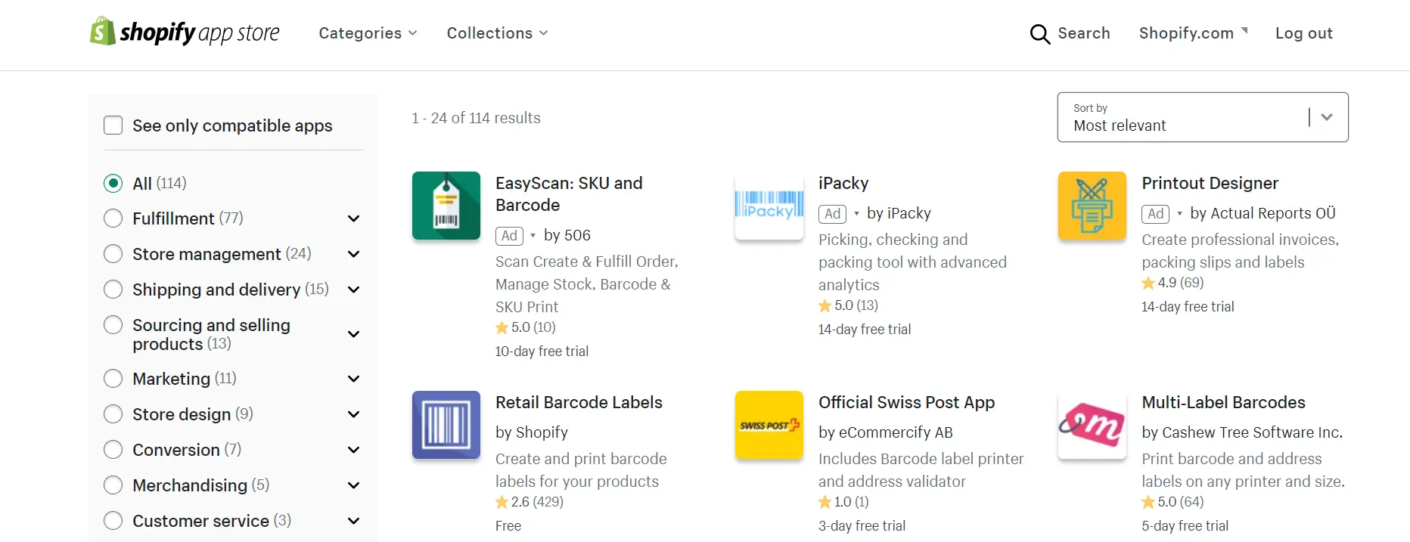Image resolution: width=1410 pixels, height=542 pixels.
Task: Expand Sourcing and selling products chevron
Action: point(353,334)
